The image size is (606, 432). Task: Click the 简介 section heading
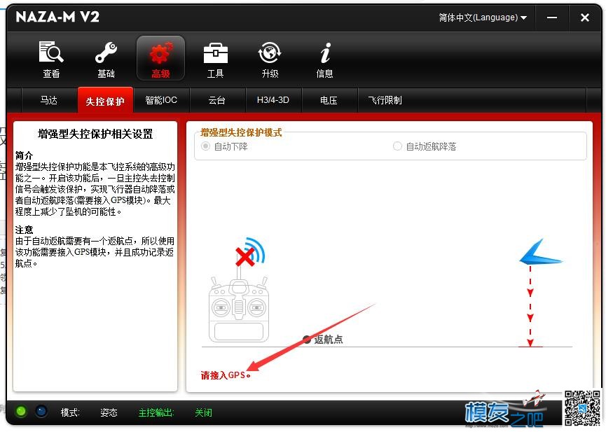tap(24, 155)
